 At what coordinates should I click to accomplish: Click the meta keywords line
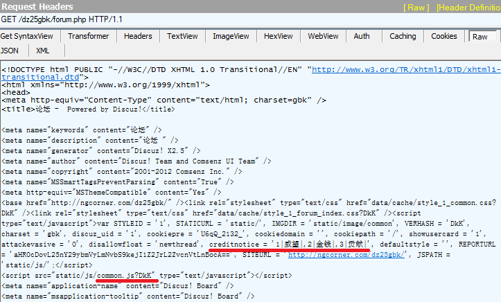[82, 130]
